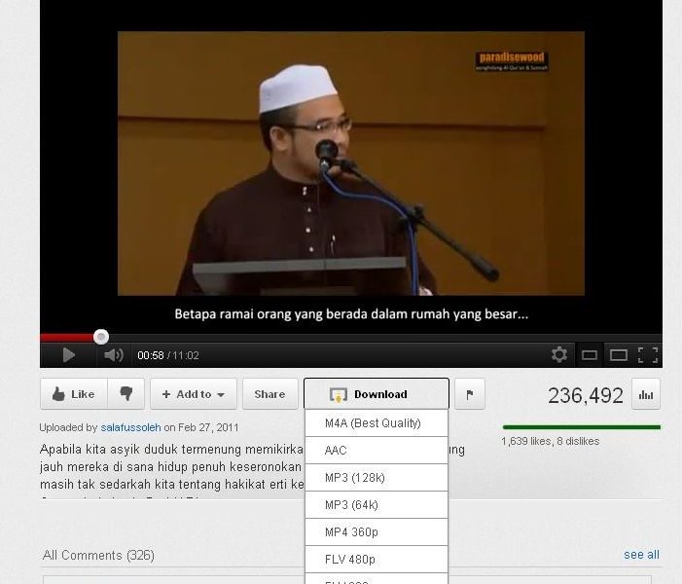Click the red video progress bar scrubber
682x584 pixels.
coord(101,337)
